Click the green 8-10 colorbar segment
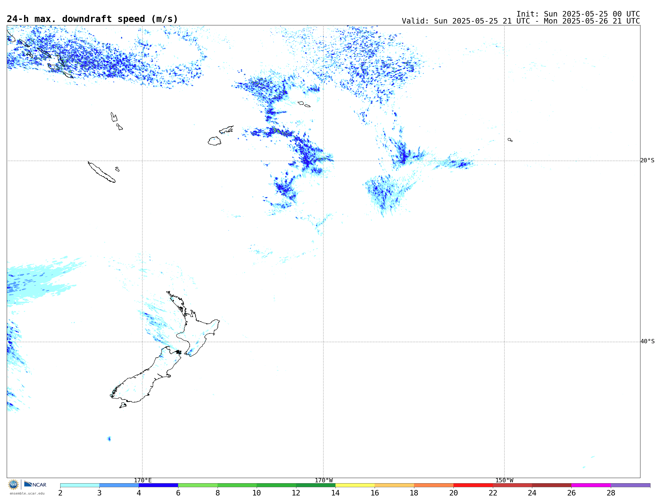The width and height of the screenshot is (660, 497). pos(237,485)
